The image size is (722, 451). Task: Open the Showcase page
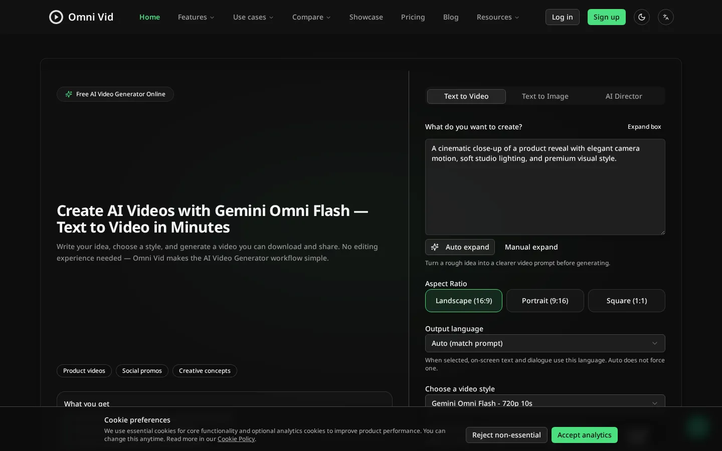click(x=366, y=17)
